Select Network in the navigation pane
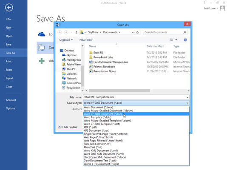The height and width of the screenshot is (170, 227). [69, 78]
